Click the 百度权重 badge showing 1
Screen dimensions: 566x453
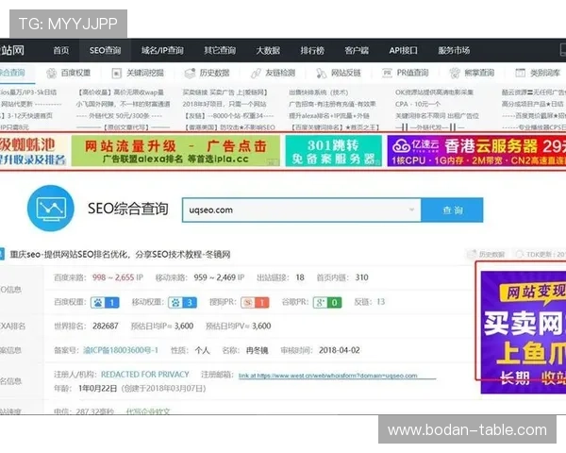(x=105, y=302)
